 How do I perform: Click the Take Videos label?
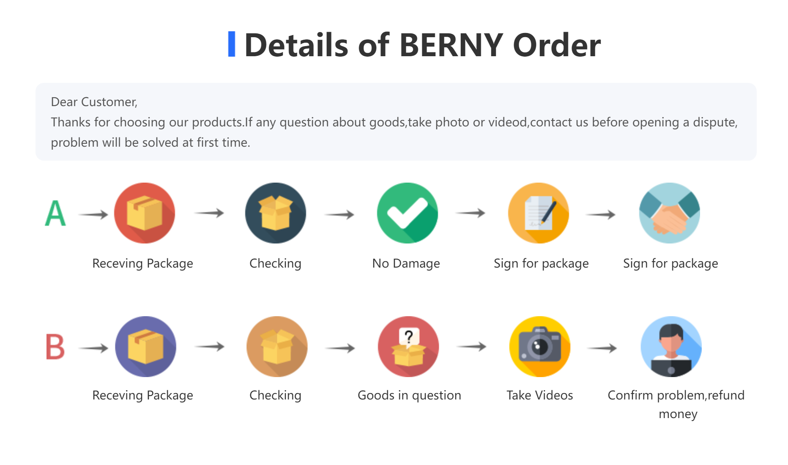tap(540, 395)
